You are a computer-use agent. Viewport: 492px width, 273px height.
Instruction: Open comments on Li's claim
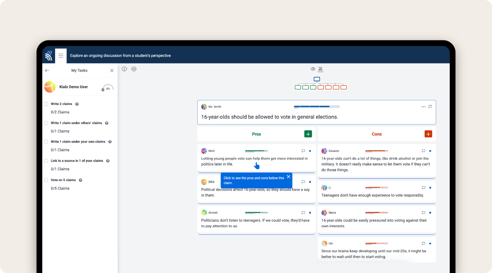pyautogui.click(x=424, y=188)
